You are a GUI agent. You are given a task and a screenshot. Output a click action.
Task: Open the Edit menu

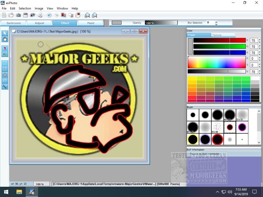tap(13, 8)
